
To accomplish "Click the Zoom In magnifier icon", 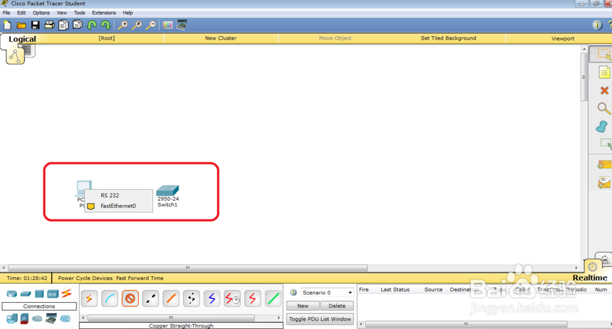I will pos(122,25).
